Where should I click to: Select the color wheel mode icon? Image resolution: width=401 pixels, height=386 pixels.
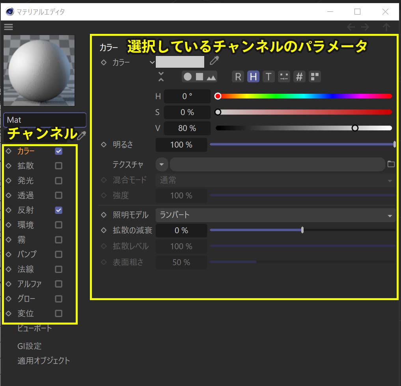[x=187, y=77]
